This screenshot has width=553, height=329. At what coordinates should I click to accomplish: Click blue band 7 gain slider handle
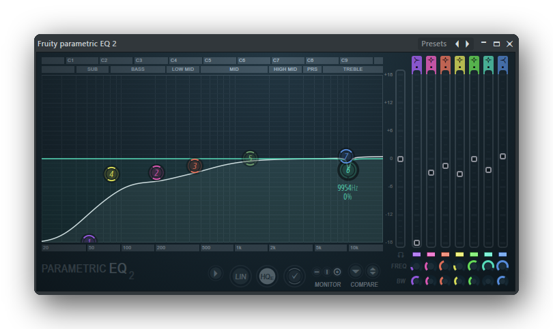coord(503,156)
